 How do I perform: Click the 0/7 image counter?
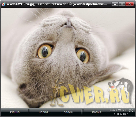pyautogui.click(x=126, y=114)
